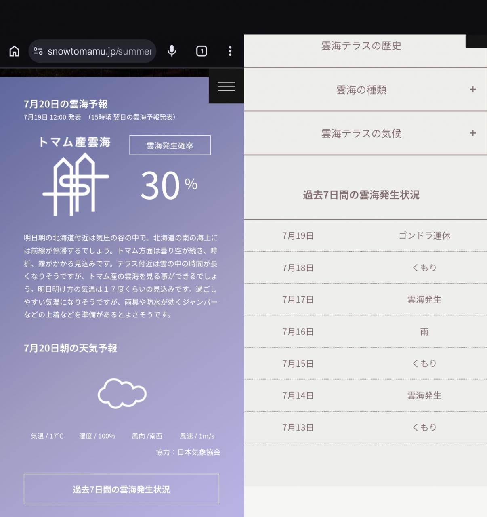The image size is (487, 517).
Task: Open the tab switcher showing 1 tab
Action: pyautogui.click(x=202, y=51)
